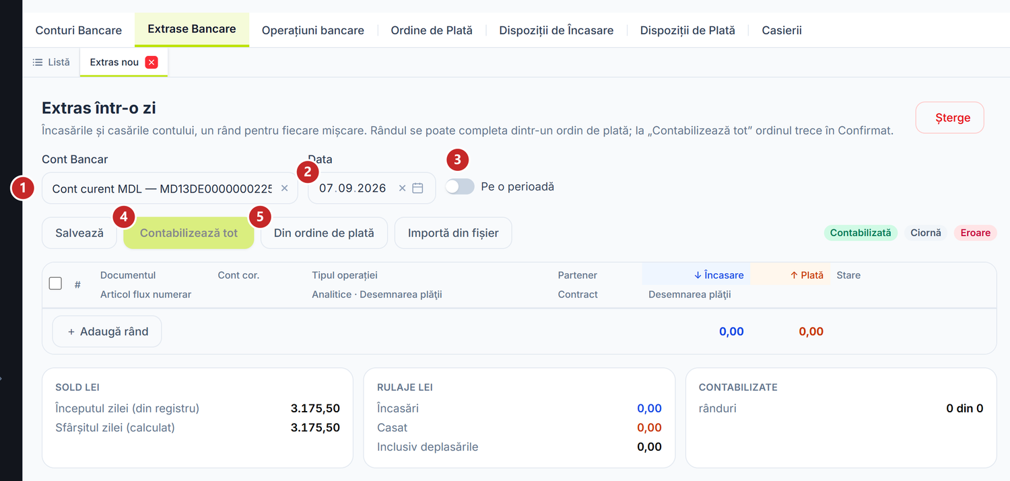The width and height of the screenshot is (1010, 481).
Task: Click the Data date field
Action: 372,188
